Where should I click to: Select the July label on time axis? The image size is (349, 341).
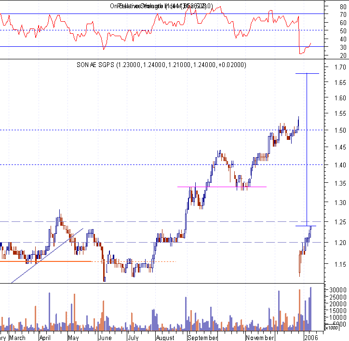[x=134, y=338]
